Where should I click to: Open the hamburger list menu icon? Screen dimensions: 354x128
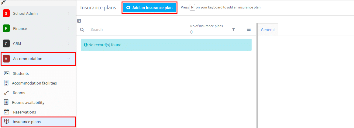[249, 29]
